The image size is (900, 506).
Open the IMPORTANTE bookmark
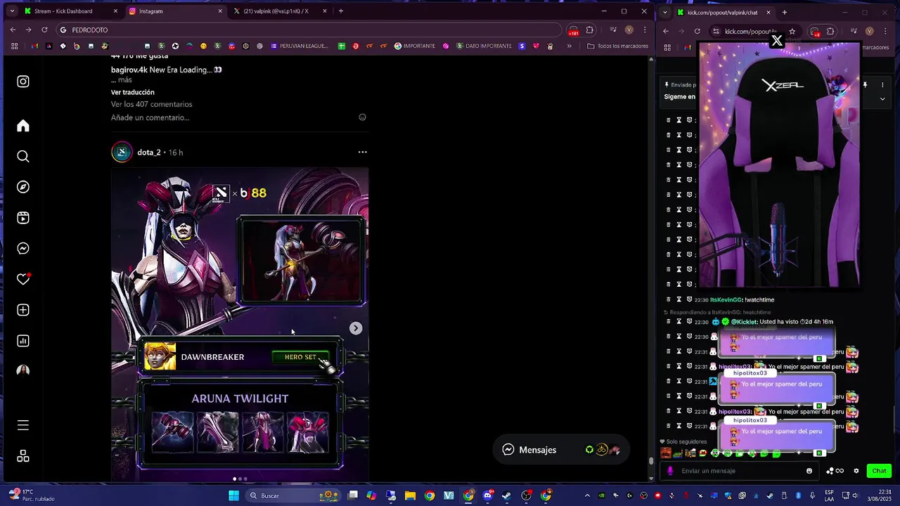pyautogui.click(x=414, y=46)
